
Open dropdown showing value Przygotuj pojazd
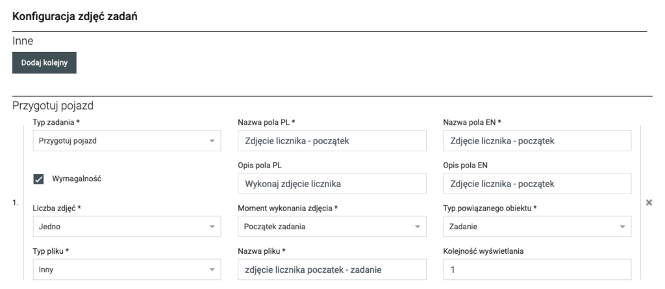click(x=117, y=141)
